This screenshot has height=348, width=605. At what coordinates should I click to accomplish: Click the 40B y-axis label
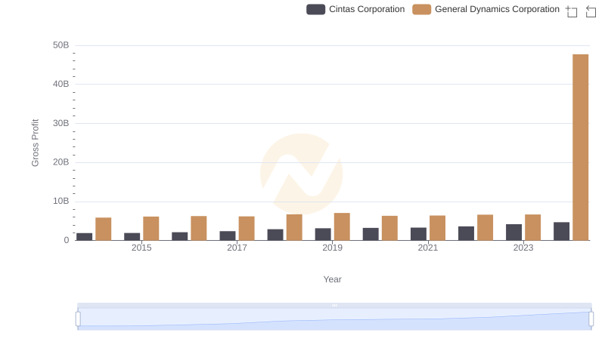[x=61, y=84]
